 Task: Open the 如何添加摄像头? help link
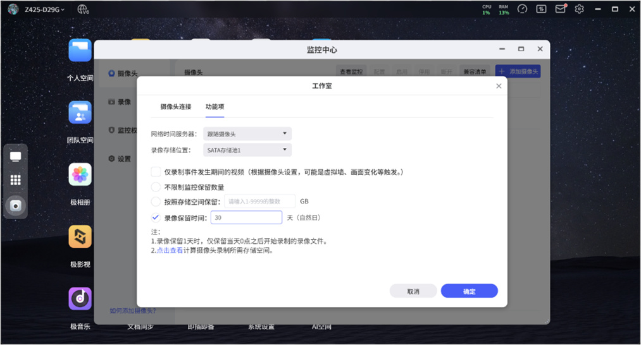pyautogui.click(x=133, y=311)
